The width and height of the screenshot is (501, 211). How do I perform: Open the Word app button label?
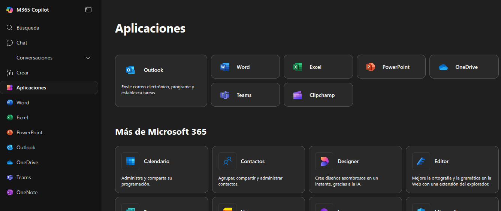tap(243, 67)
